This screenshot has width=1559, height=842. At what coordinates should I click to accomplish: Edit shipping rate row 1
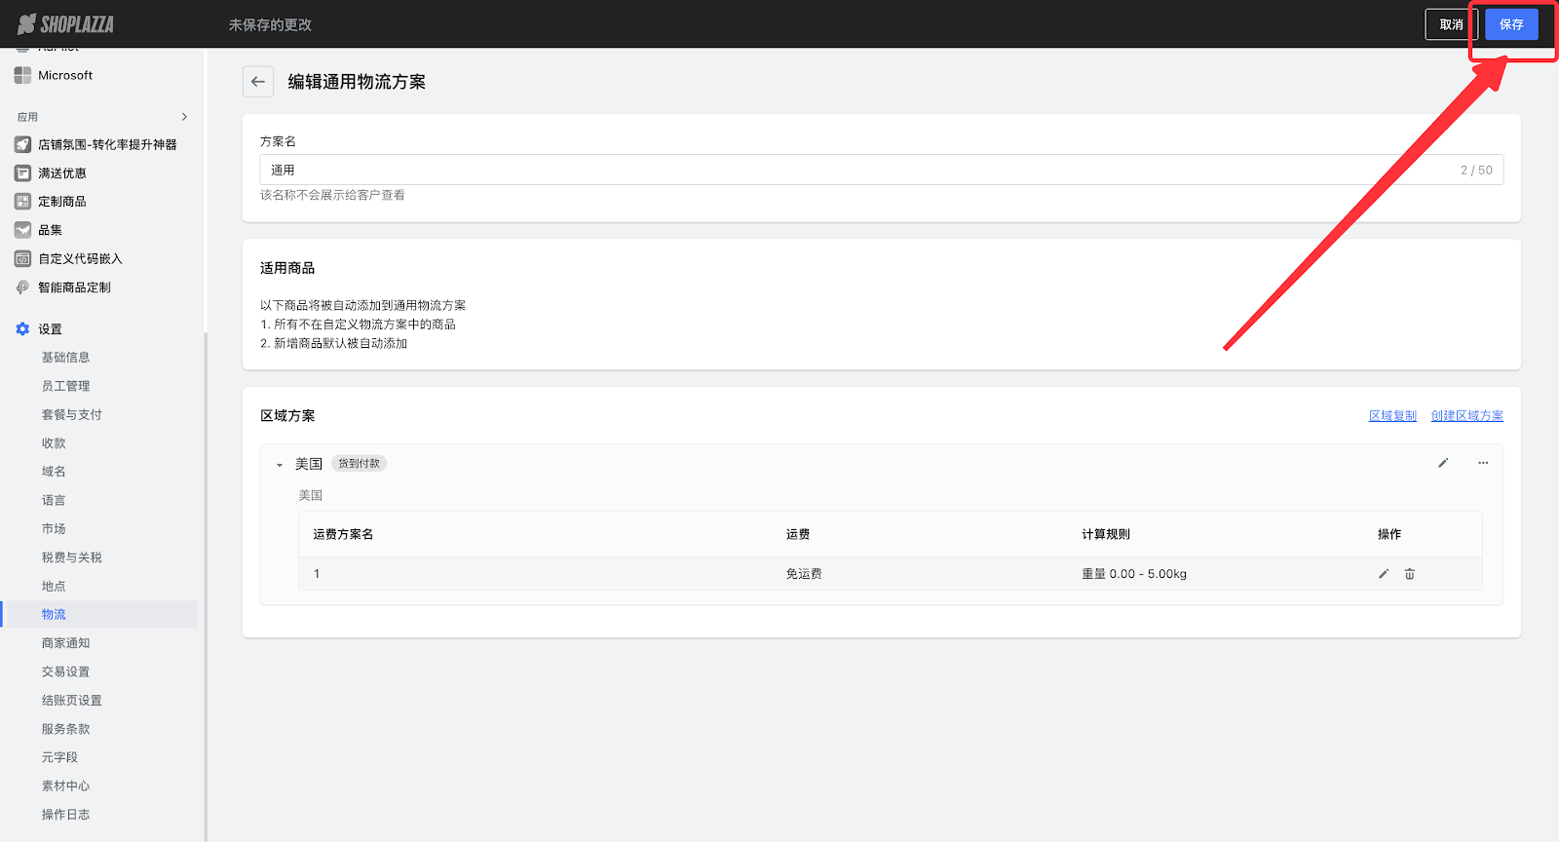click(x=1383, y=574)
